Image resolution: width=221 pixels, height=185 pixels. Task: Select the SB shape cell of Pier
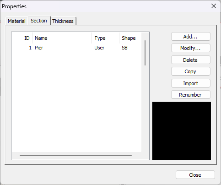[124, 48]
